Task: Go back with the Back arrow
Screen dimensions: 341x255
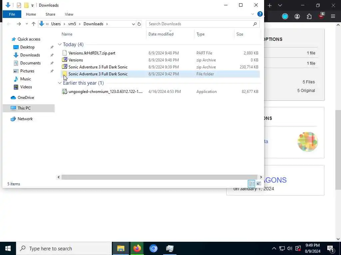Action: click(9, 24)
